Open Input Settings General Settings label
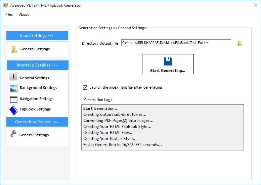The width and height of the screenshot is (261, 185). (x=35, y=49)
